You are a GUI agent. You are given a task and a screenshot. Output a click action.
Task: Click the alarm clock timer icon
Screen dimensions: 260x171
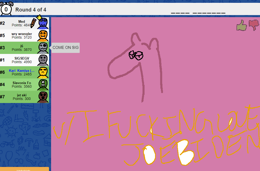pos(6,8)
